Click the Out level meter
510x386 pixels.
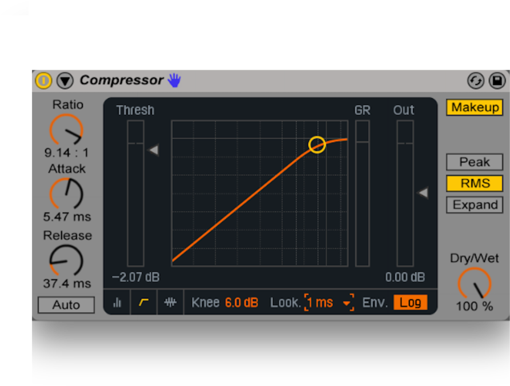point(405,194)
